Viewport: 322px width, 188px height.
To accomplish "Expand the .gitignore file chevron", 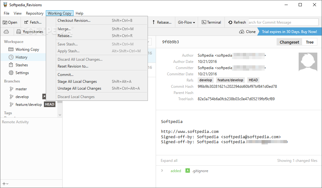I will click(162, 171).
